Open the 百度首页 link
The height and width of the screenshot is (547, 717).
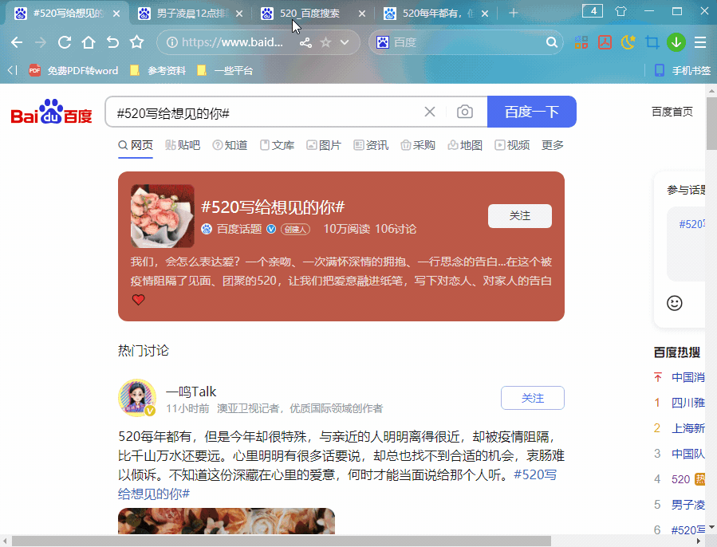tap(672, 112)
